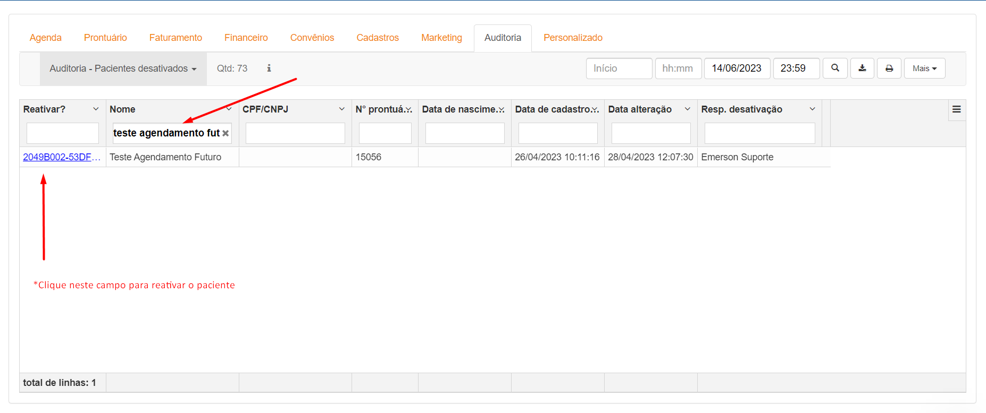Select the Convênios tab
The image size is (986, 413).
coord(312,38)
